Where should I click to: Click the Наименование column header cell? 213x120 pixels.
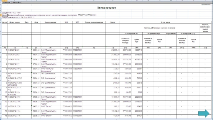[x=50, y=22]
